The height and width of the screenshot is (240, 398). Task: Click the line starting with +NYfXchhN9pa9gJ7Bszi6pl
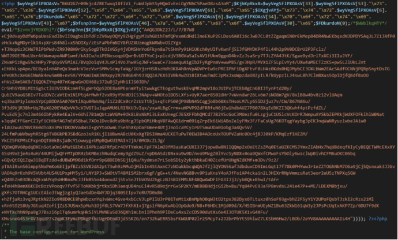tap(134, 212)
